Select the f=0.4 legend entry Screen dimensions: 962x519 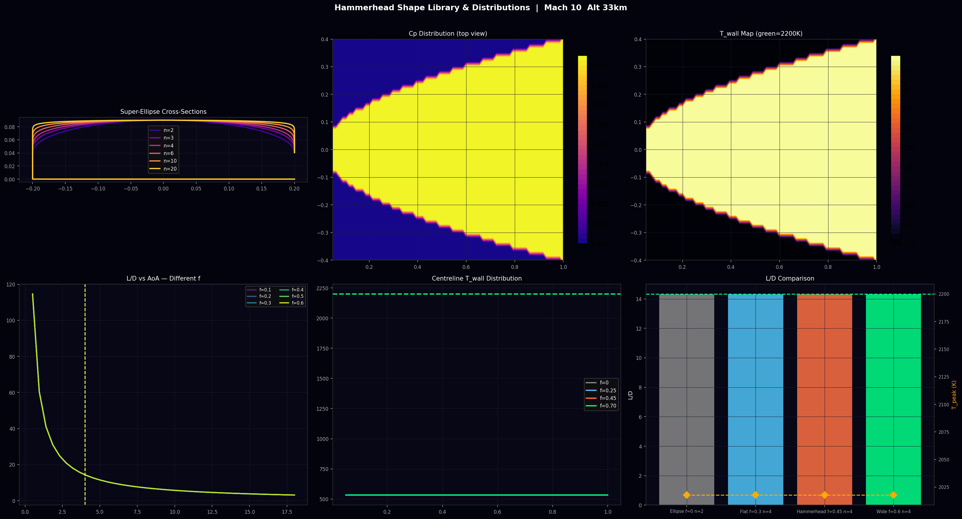(292, 290)
